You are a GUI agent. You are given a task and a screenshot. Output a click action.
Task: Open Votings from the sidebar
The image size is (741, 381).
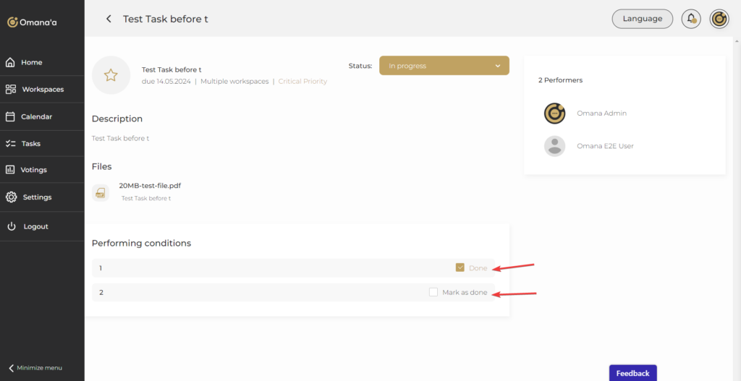coord(34,170)
